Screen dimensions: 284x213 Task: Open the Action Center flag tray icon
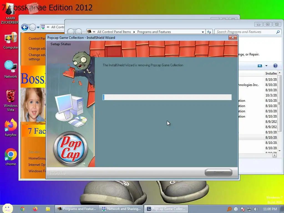coord(242,209)
